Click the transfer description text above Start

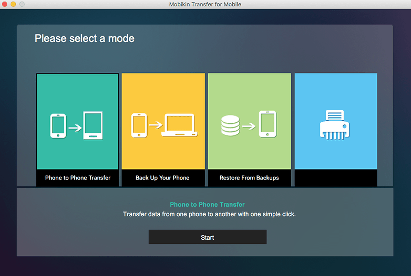[209, 214]
